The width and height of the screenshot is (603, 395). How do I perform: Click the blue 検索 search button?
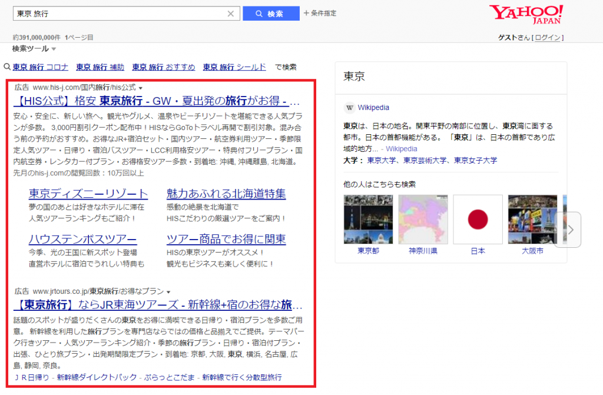[x=271, y=14]
